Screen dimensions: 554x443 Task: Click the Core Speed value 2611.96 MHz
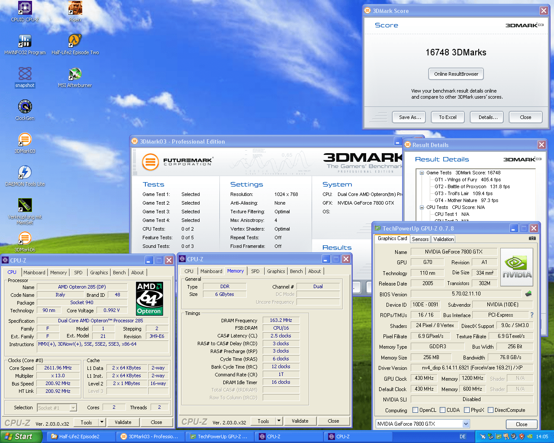coord(58,368)
